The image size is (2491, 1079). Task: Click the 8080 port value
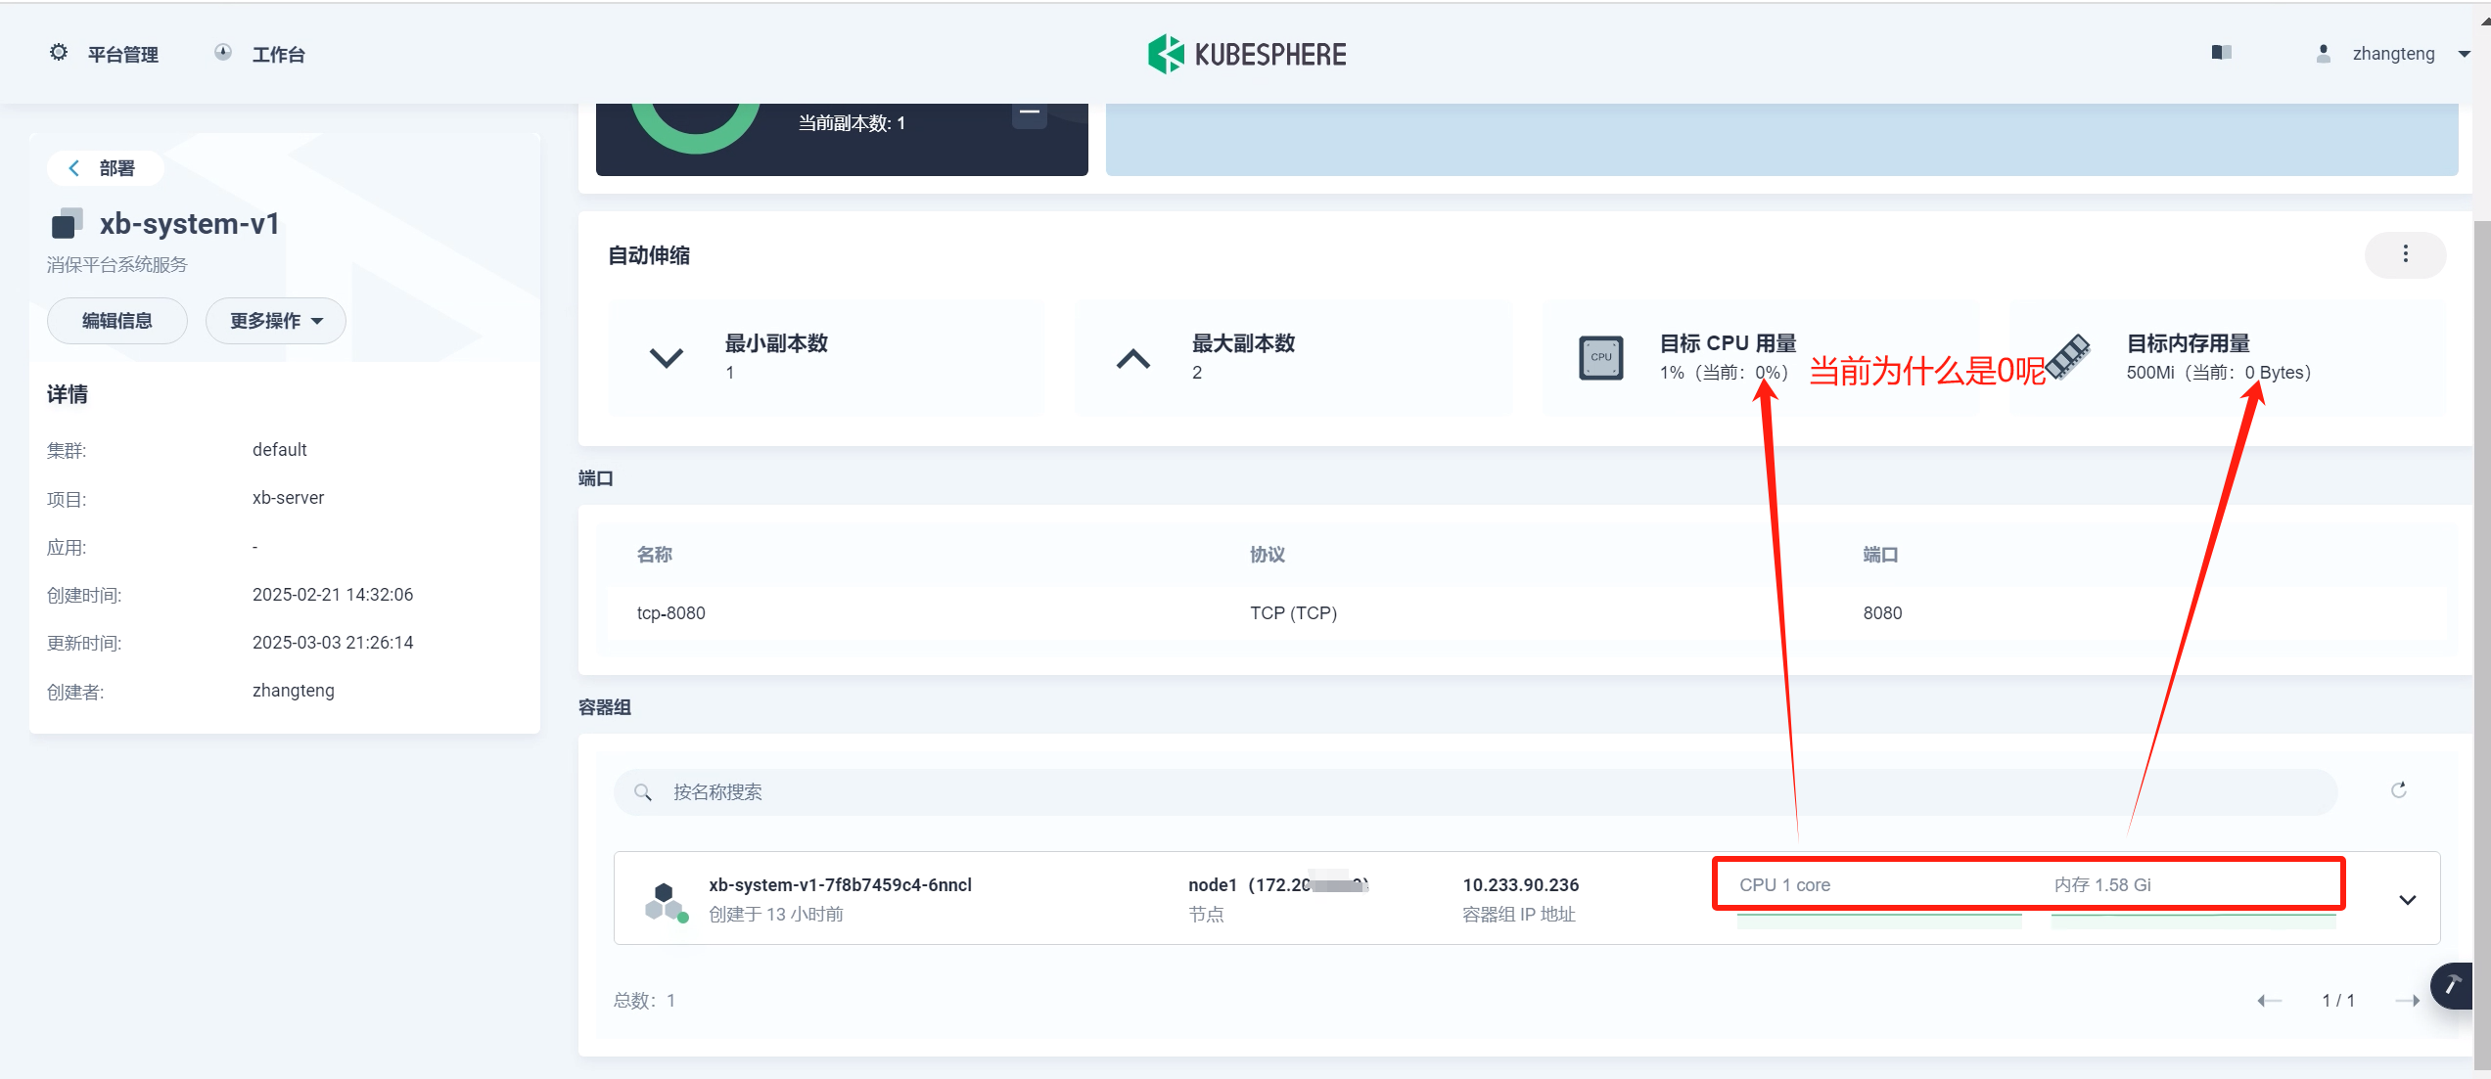coord(1882,613)
